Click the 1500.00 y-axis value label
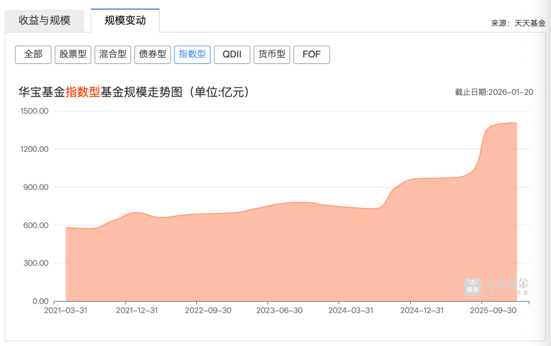This screenshot has height=346, width=551. pos(34,111)
